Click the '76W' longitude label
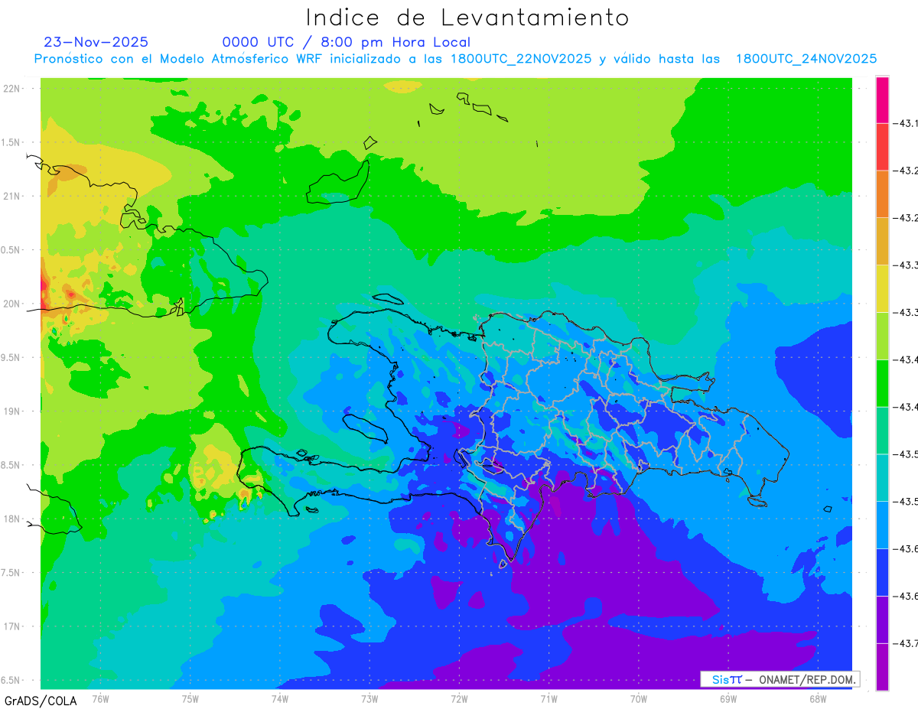The height and width of the screenshot is (709, 918). (100, 699)
